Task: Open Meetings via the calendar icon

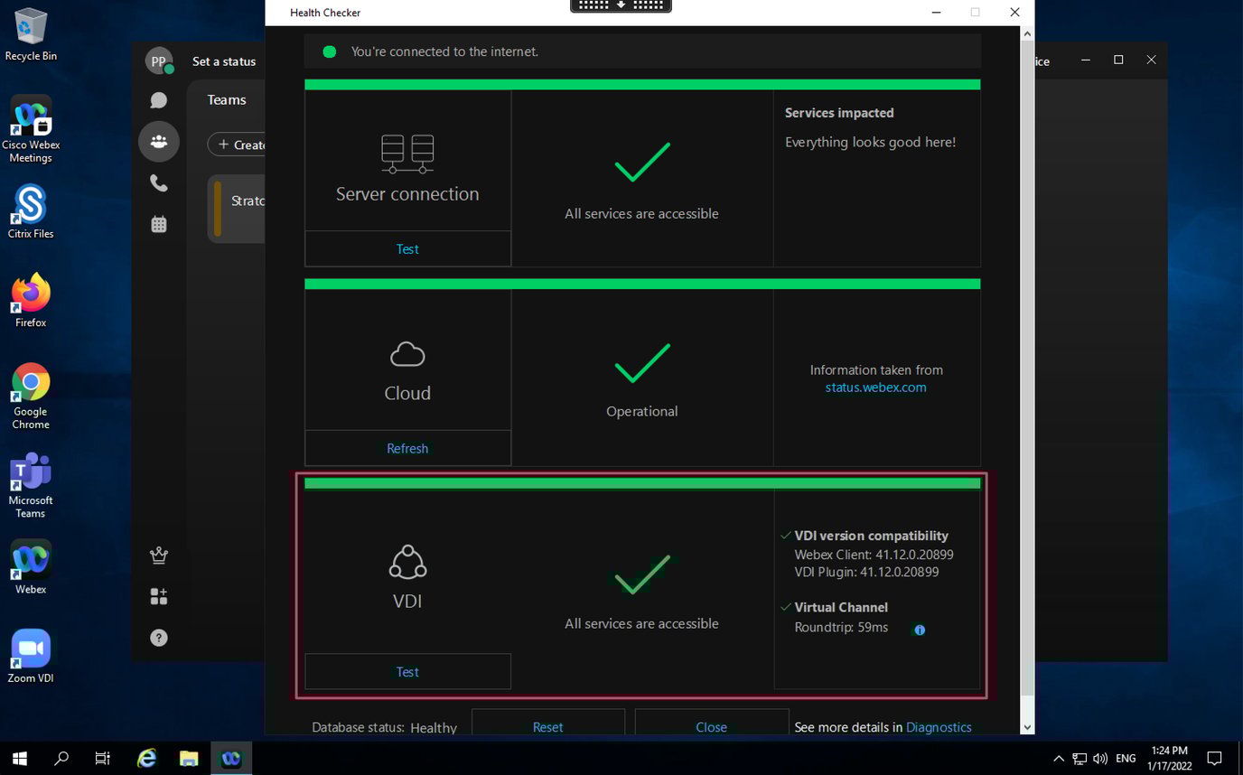Action: click(x=158, y=223)
